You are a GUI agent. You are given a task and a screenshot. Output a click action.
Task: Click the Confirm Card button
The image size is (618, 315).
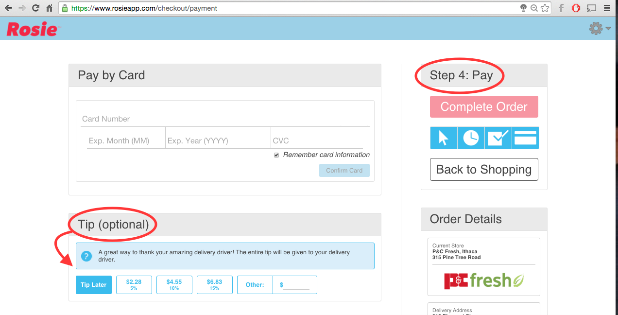click(x=344, y=171)
